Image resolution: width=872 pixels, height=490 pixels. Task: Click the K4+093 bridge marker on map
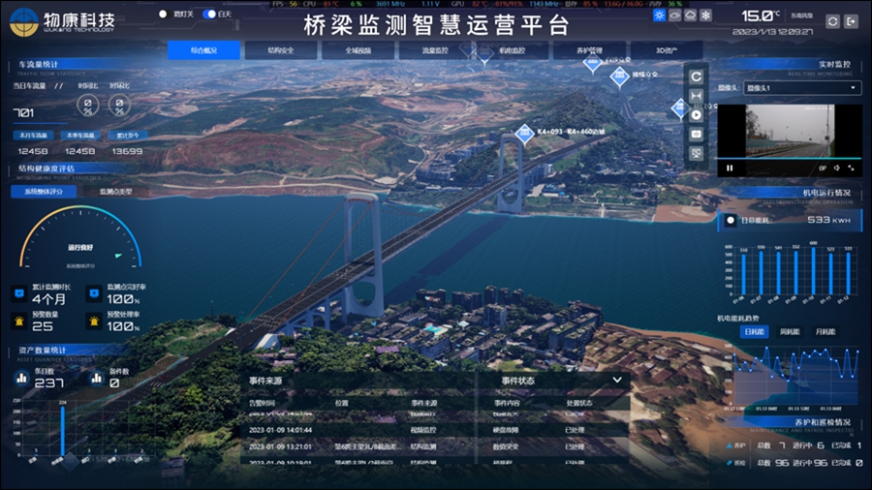pos(524,133)
